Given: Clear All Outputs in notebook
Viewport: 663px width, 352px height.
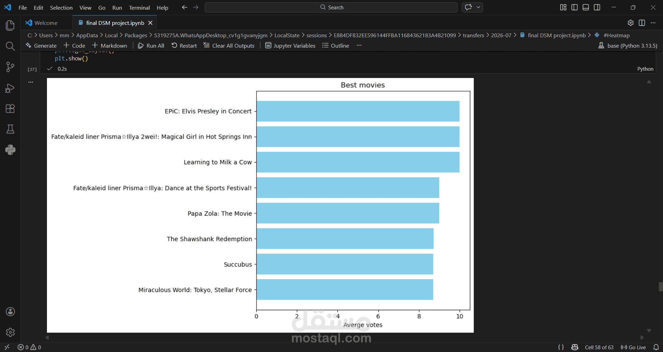Looking at the screenshot, I should tap(229, 46).
